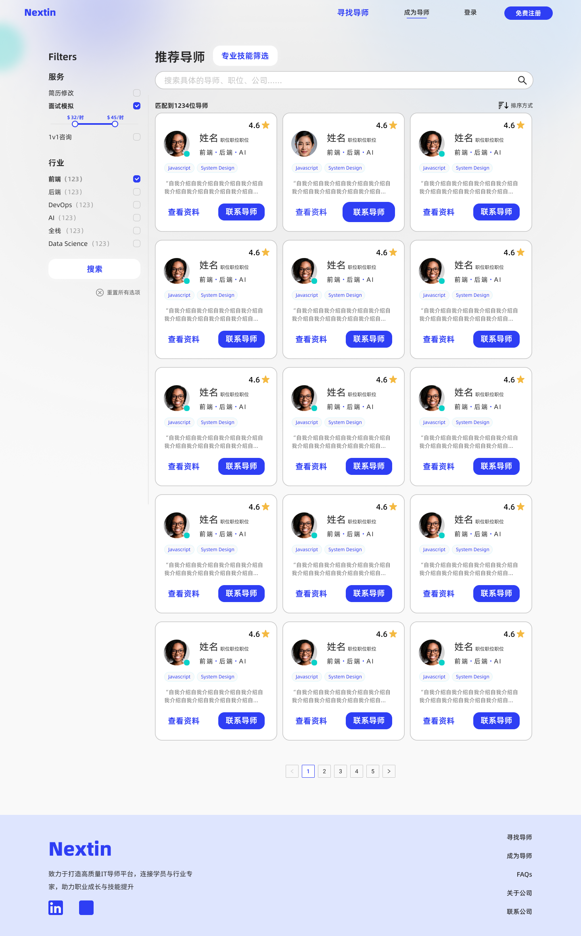Click the previous page arrow
The width and height of the screenshot is (581, 936).
tap(292, 771)
